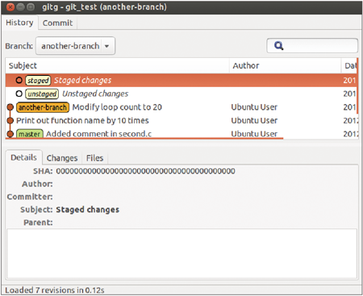
Task: Click the unstaged row circle node
Action: coord(19,94)
